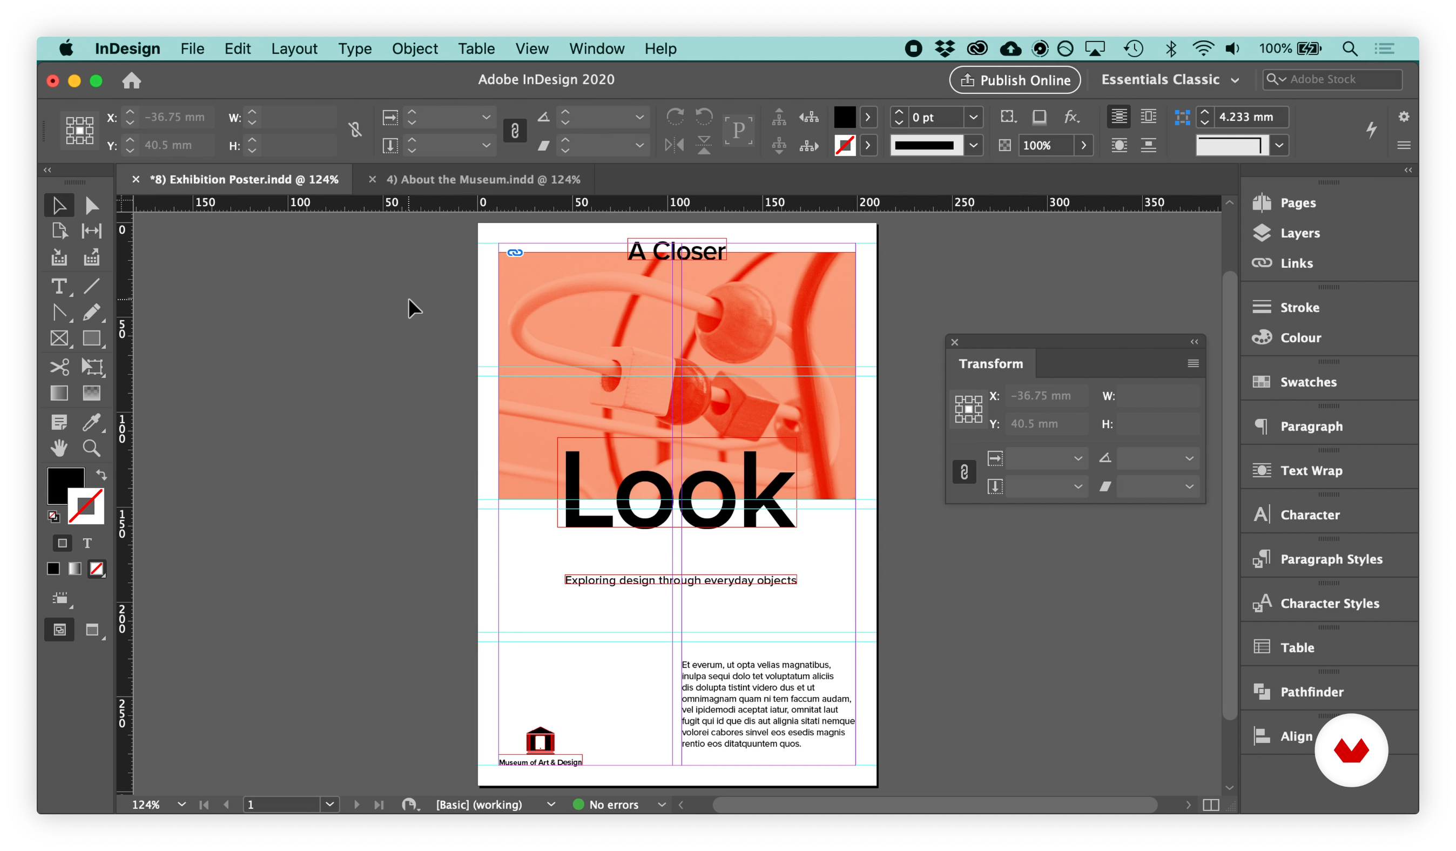Select the Type tool
The height and width of the screenshot is (851, 1456).
click(59, 286)
